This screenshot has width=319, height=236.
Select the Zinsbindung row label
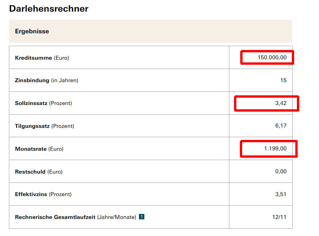click(x=47, y=80)
